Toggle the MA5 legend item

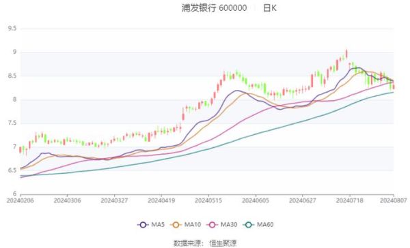(151, 225)
